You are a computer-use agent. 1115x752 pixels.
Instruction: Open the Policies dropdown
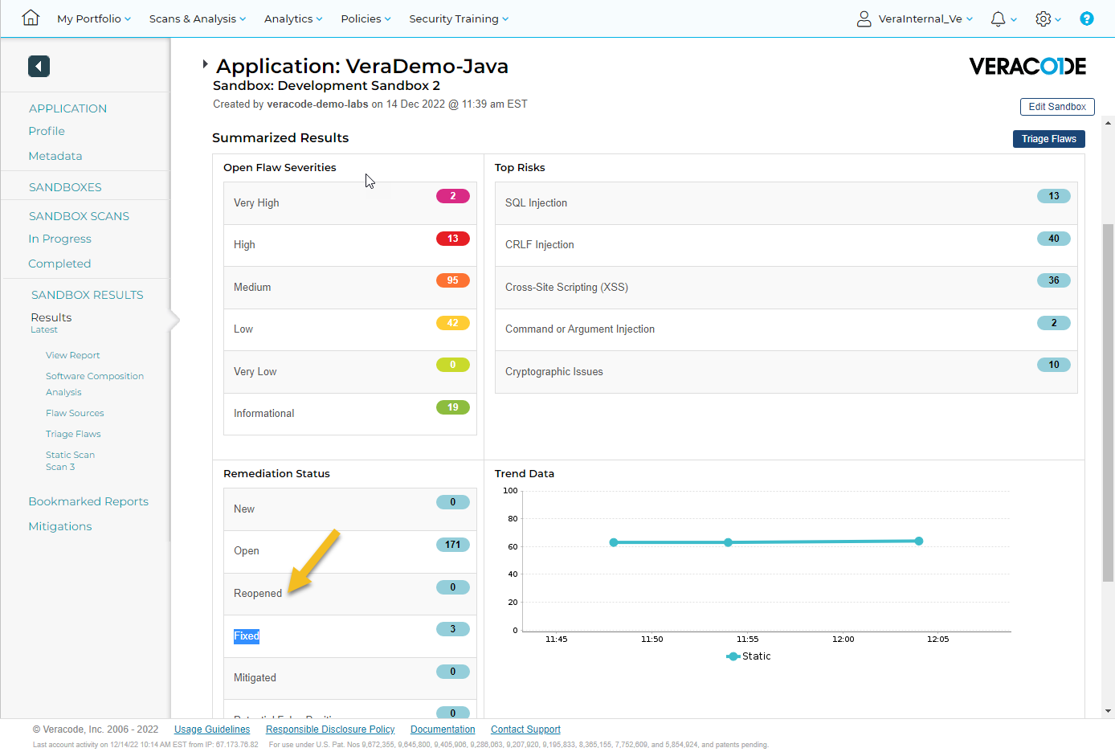tap(366, 18)
